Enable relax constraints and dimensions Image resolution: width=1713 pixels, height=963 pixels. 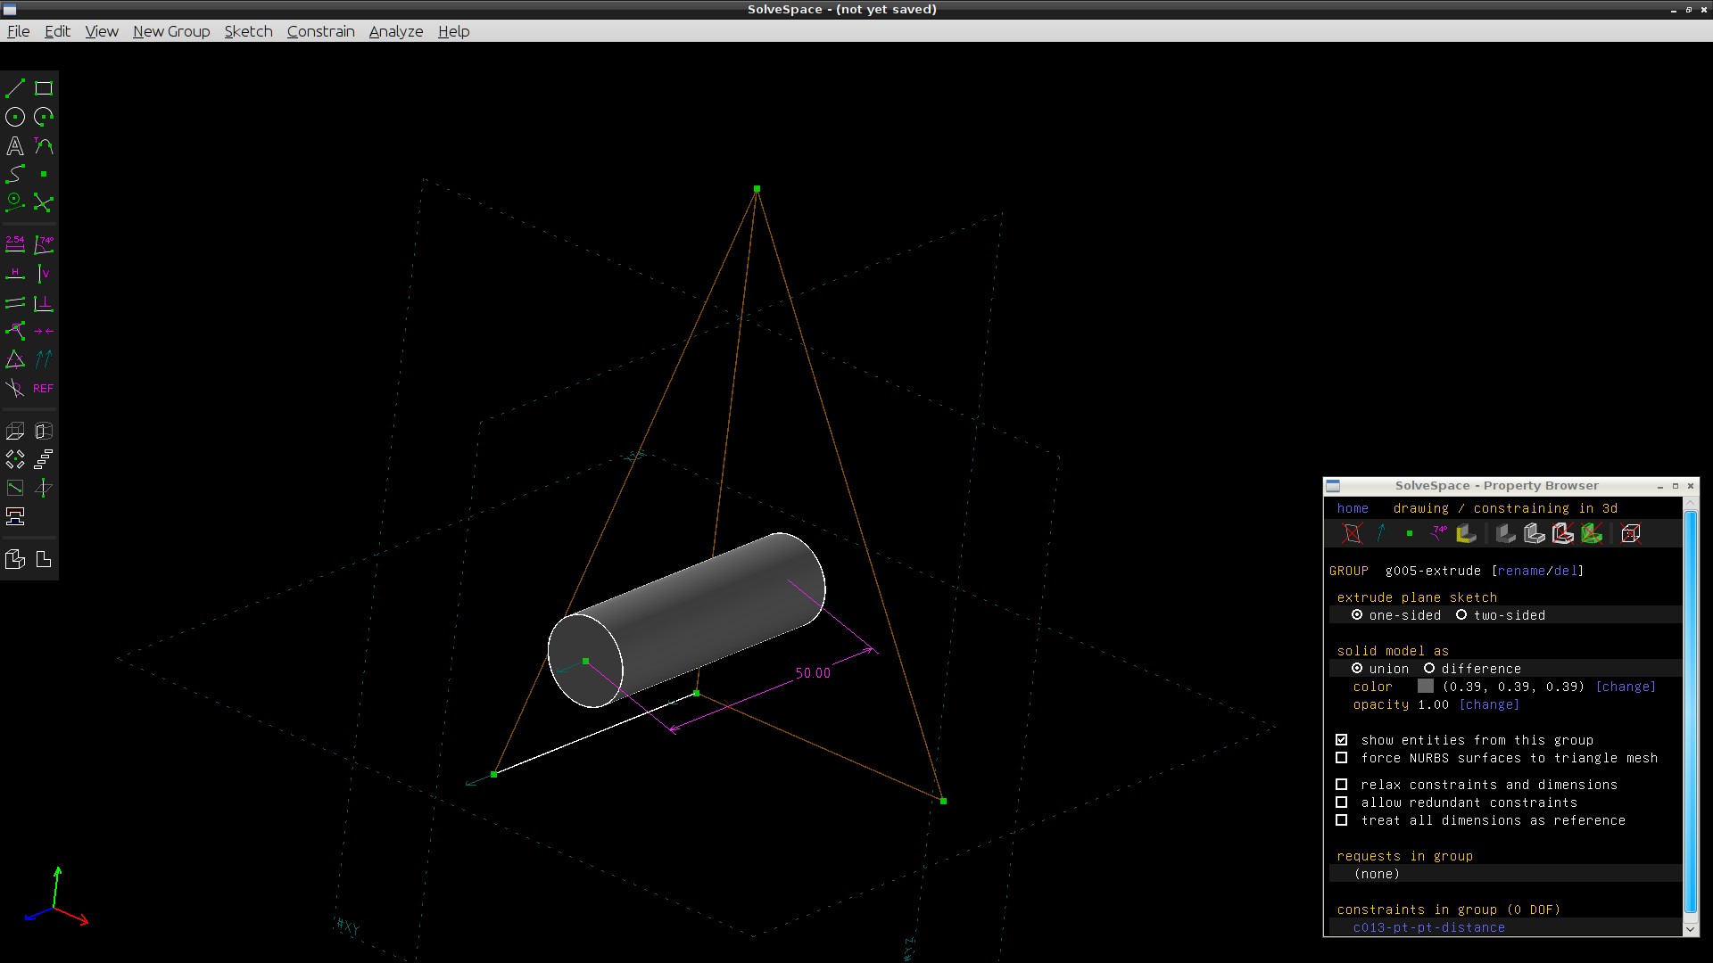coord(1341,785)
